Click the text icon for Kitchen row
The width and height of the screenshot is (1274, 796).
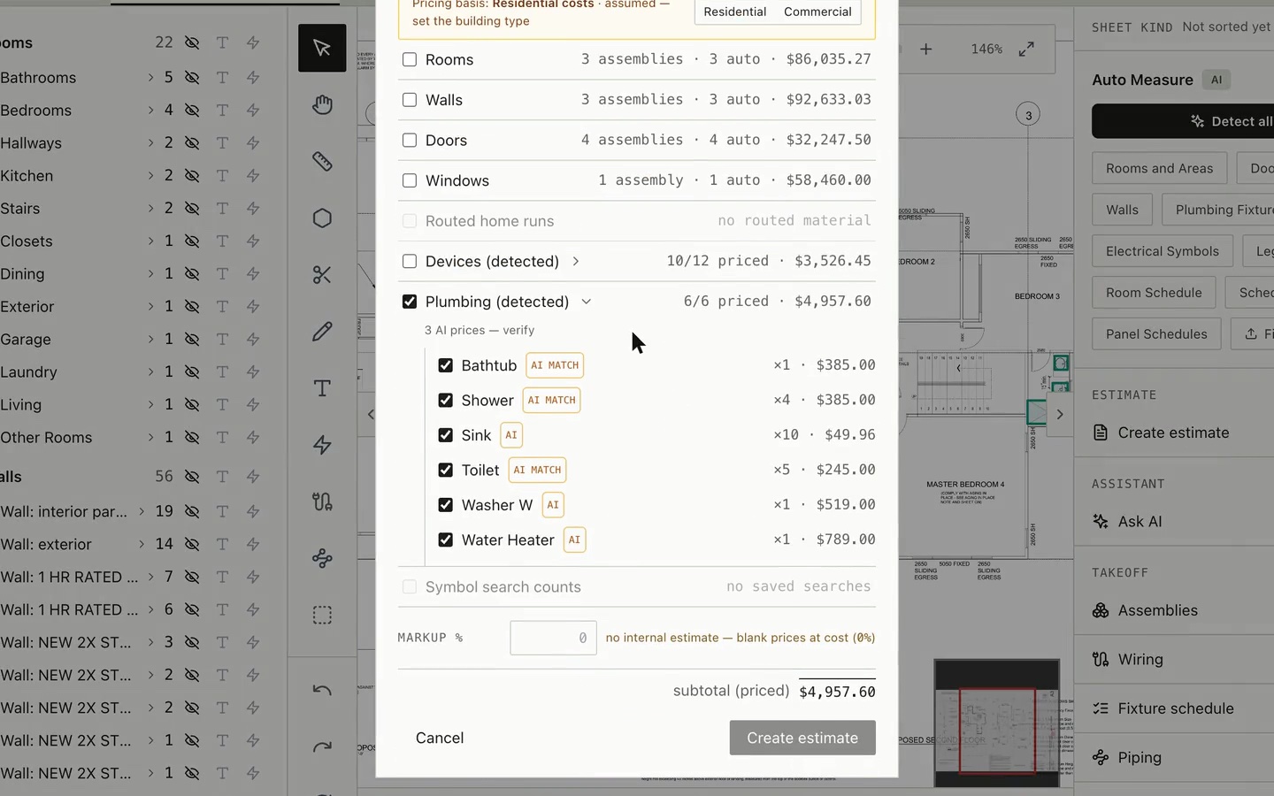tap(222, 176)
